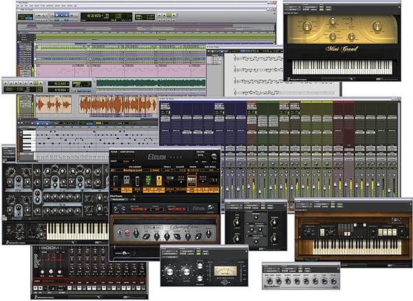Click the session overview strip above tracks
This screenshot has width=413, height=301.
point(146,27)
